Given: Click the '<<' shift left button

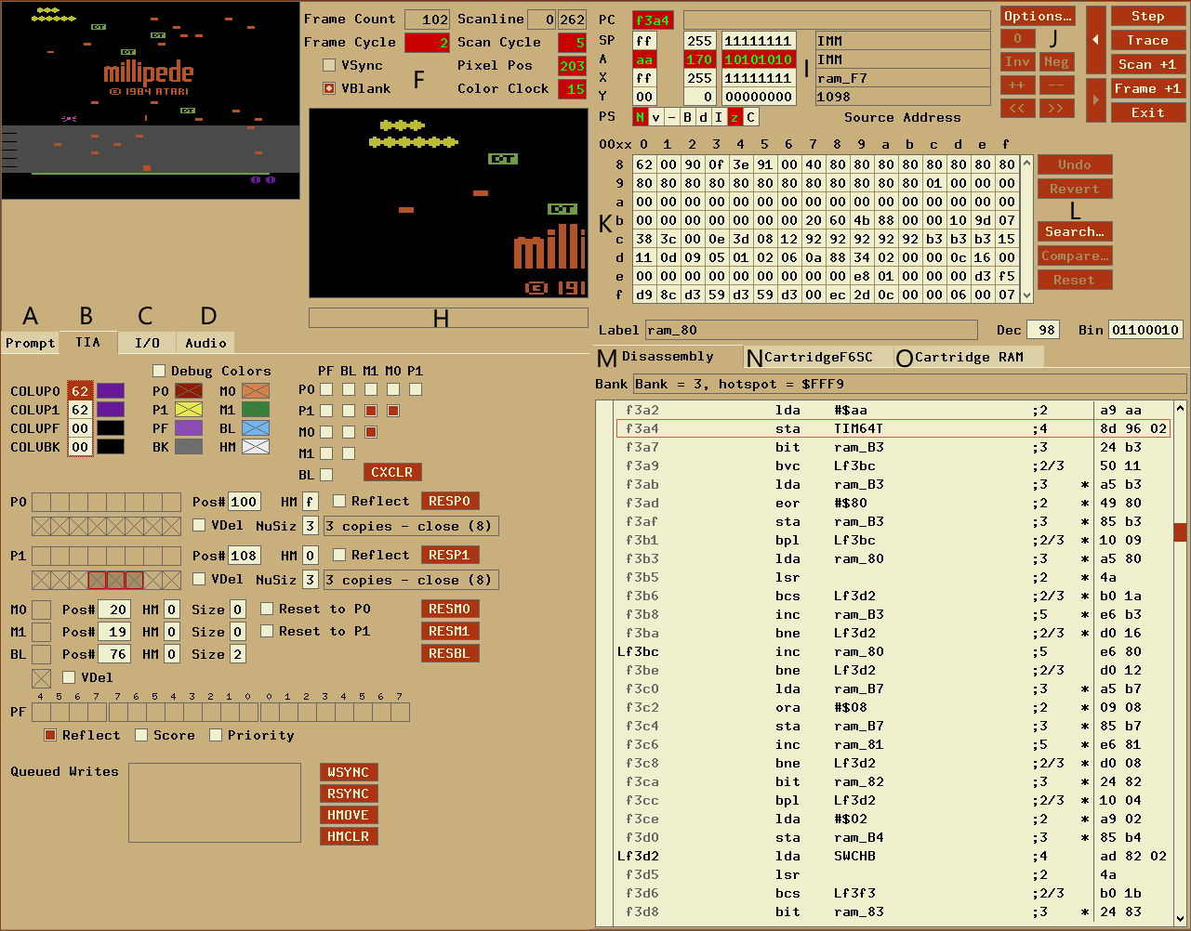Looking at the screenshot, I should (x=1018, y=108).
